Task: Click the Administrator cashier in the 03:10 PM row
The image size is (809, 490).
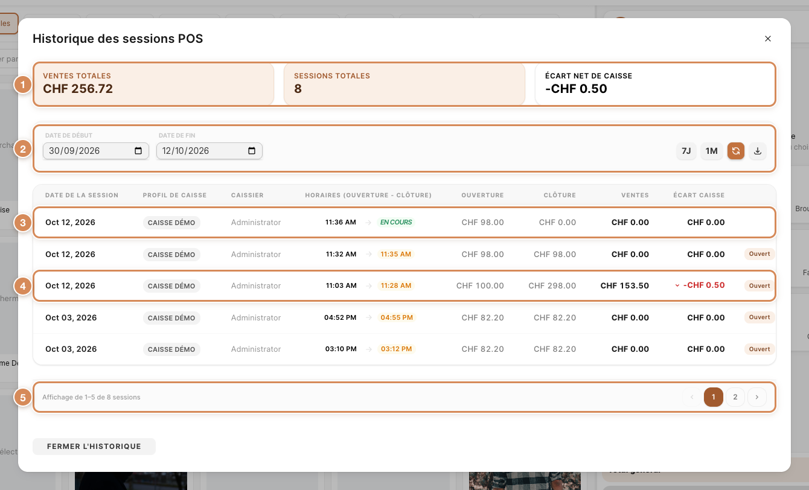Action: [256, 349]
